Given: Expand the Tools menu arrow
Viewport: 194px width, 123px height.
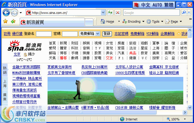Looking at the screenshot, I should (162, 21).
